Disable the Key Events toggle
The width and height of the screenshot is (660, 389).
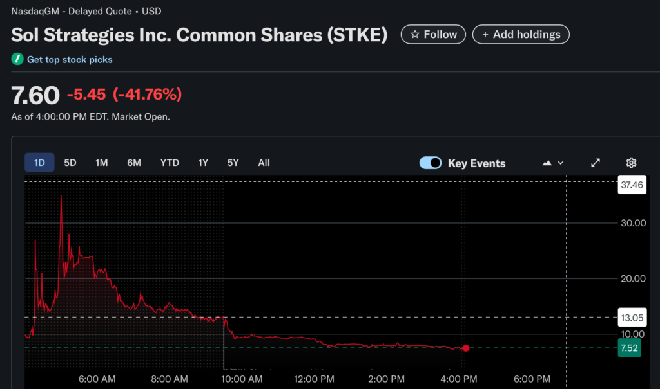click(430, 163)
